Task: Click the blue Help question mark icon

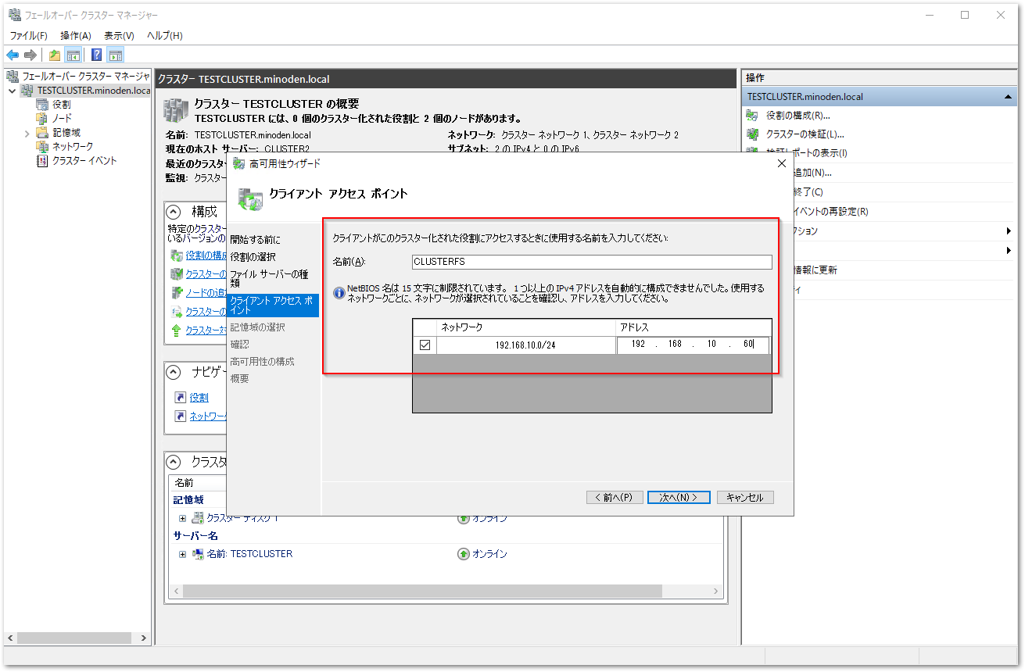Action: coord(97,55)
